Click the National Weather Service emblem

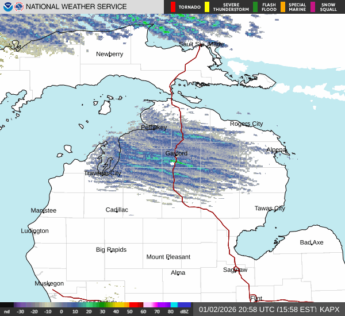point(18,7)
